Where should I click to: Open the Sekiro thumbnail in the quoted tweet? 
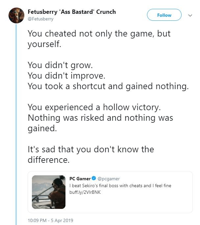click(x=48, y=192)
